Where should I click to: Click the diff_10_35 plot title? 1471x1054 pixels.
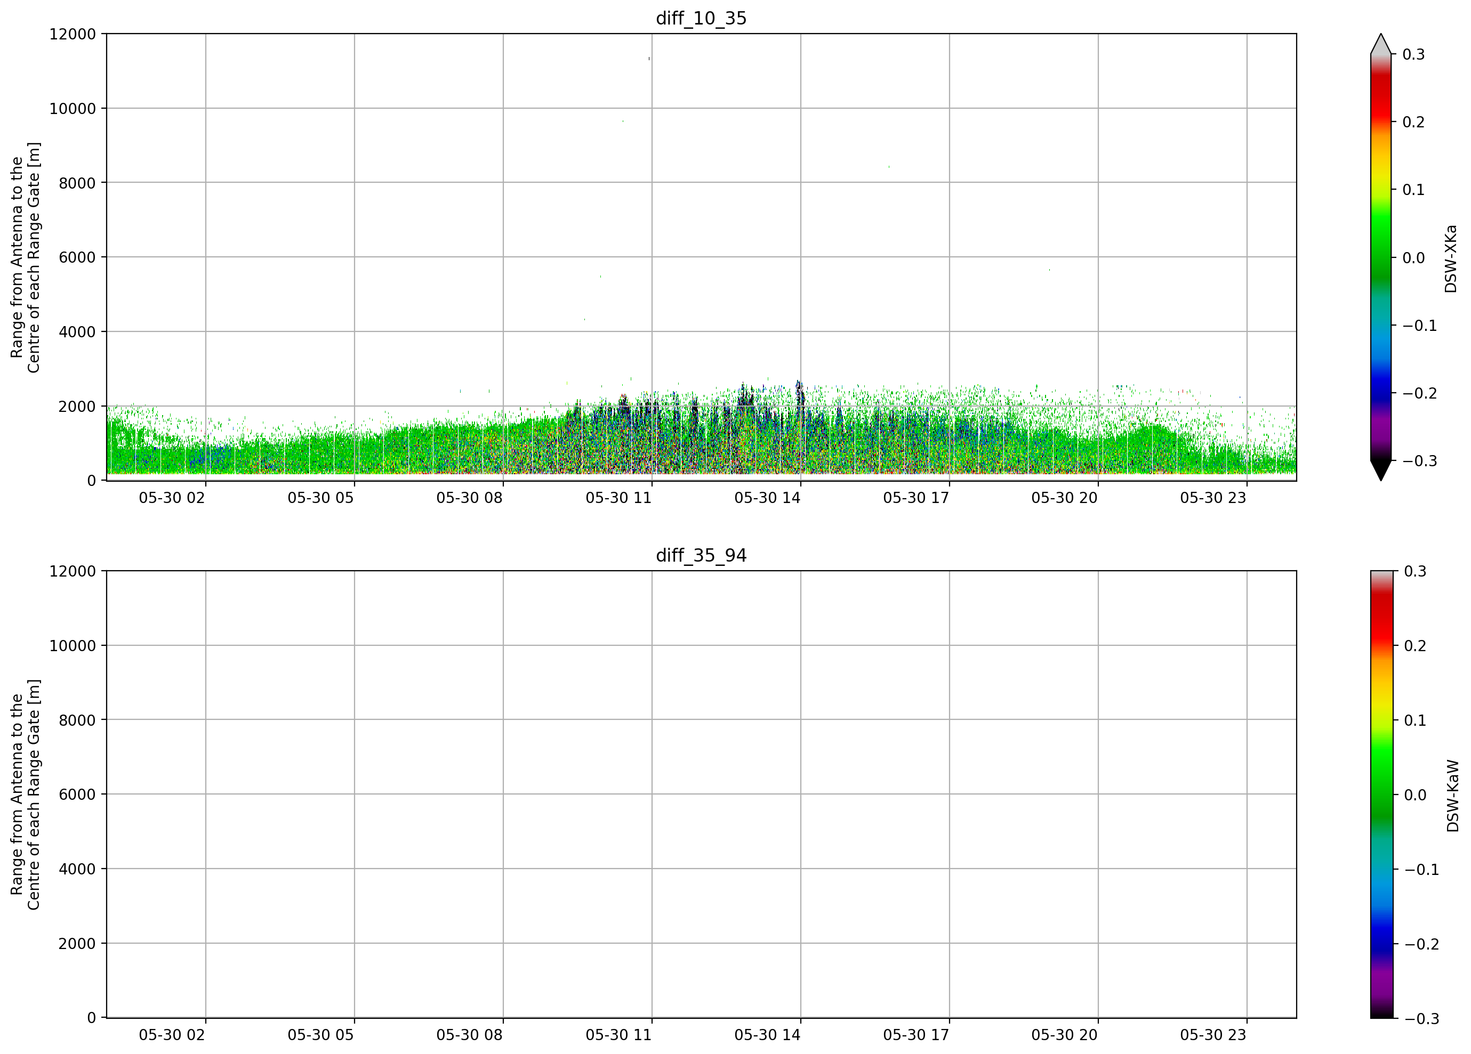point(701,18)
